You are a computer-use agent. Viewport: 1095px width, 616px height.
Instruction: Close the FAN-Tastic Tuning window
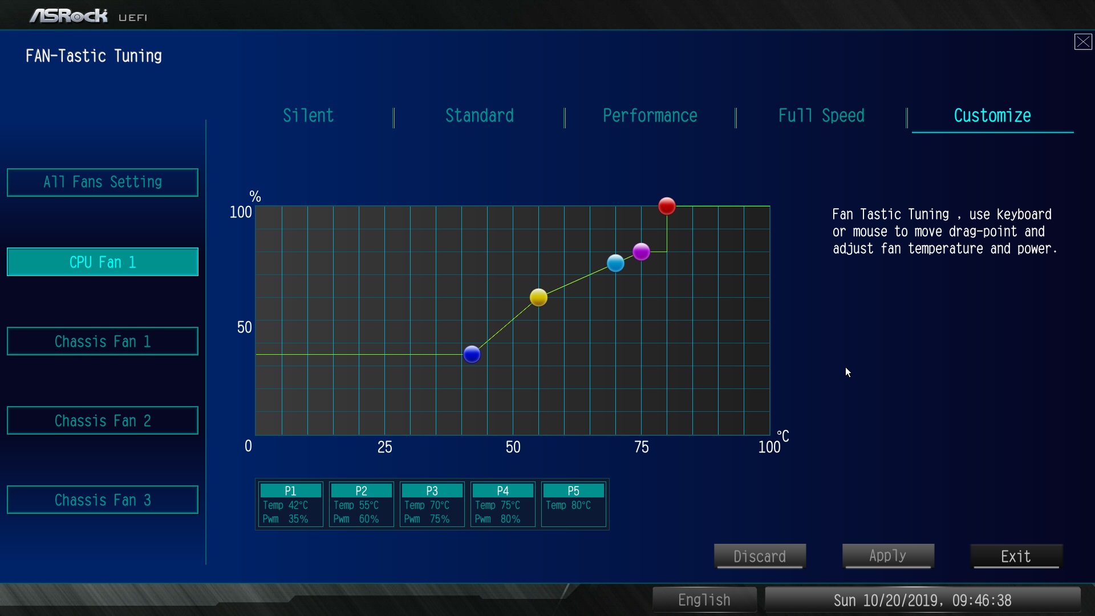tap(1082, 42)
